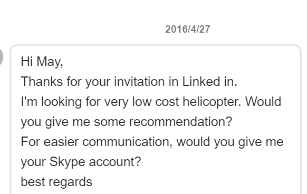
Task: Click the word "easier" in the message
Action: point(61,142)
